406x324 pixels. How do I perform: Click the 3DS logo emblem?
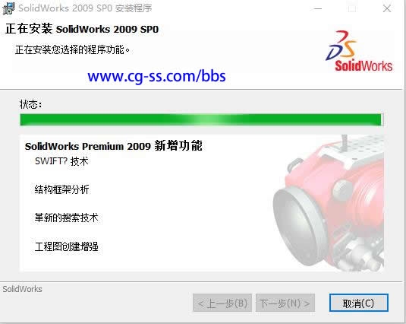point(341,45)
